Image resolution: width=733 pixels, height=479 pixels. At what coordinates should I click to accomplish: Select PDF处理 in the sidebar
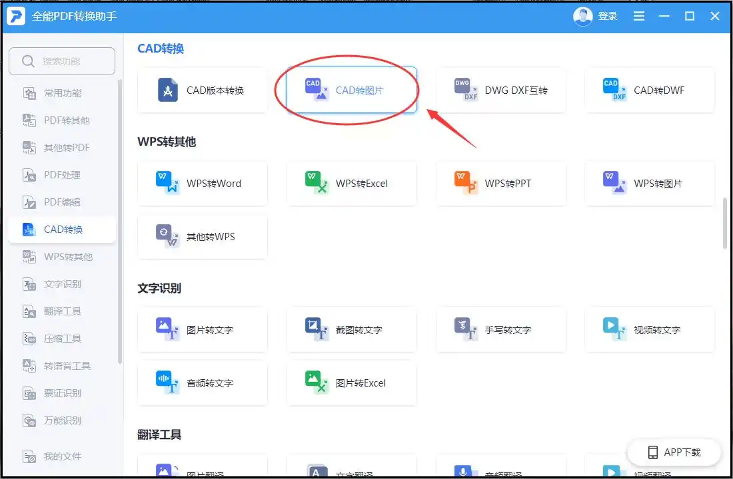[62, 175]
